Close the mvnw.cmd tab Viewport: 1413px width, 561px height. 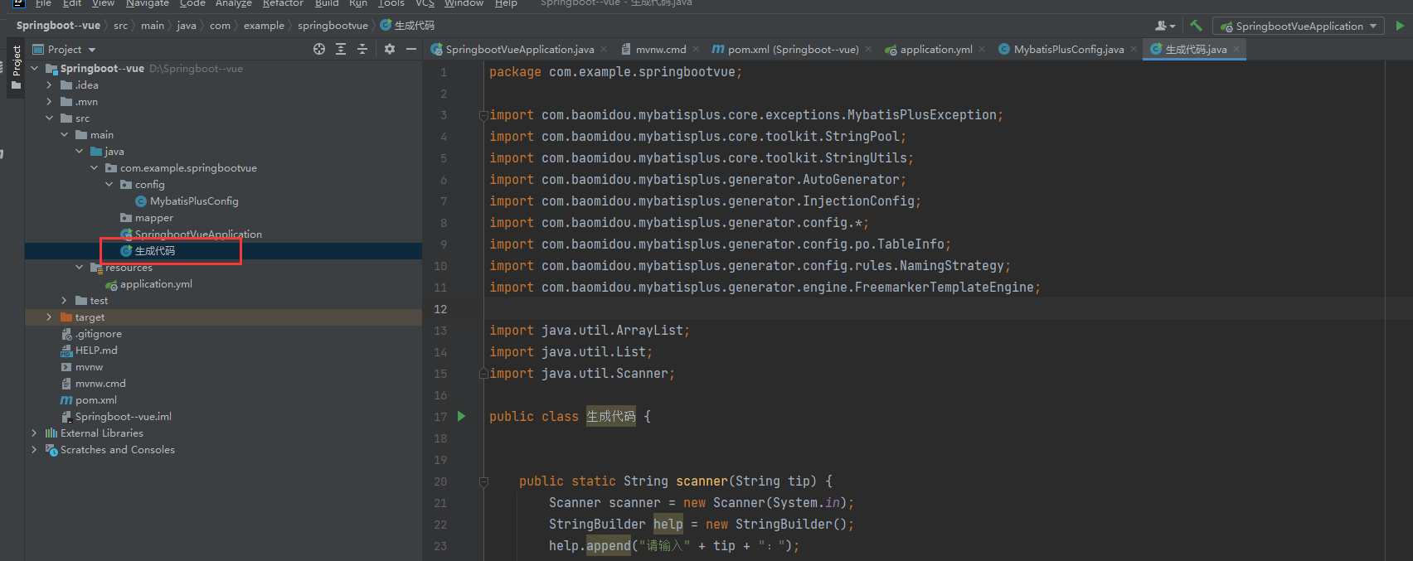pos(696,50)
